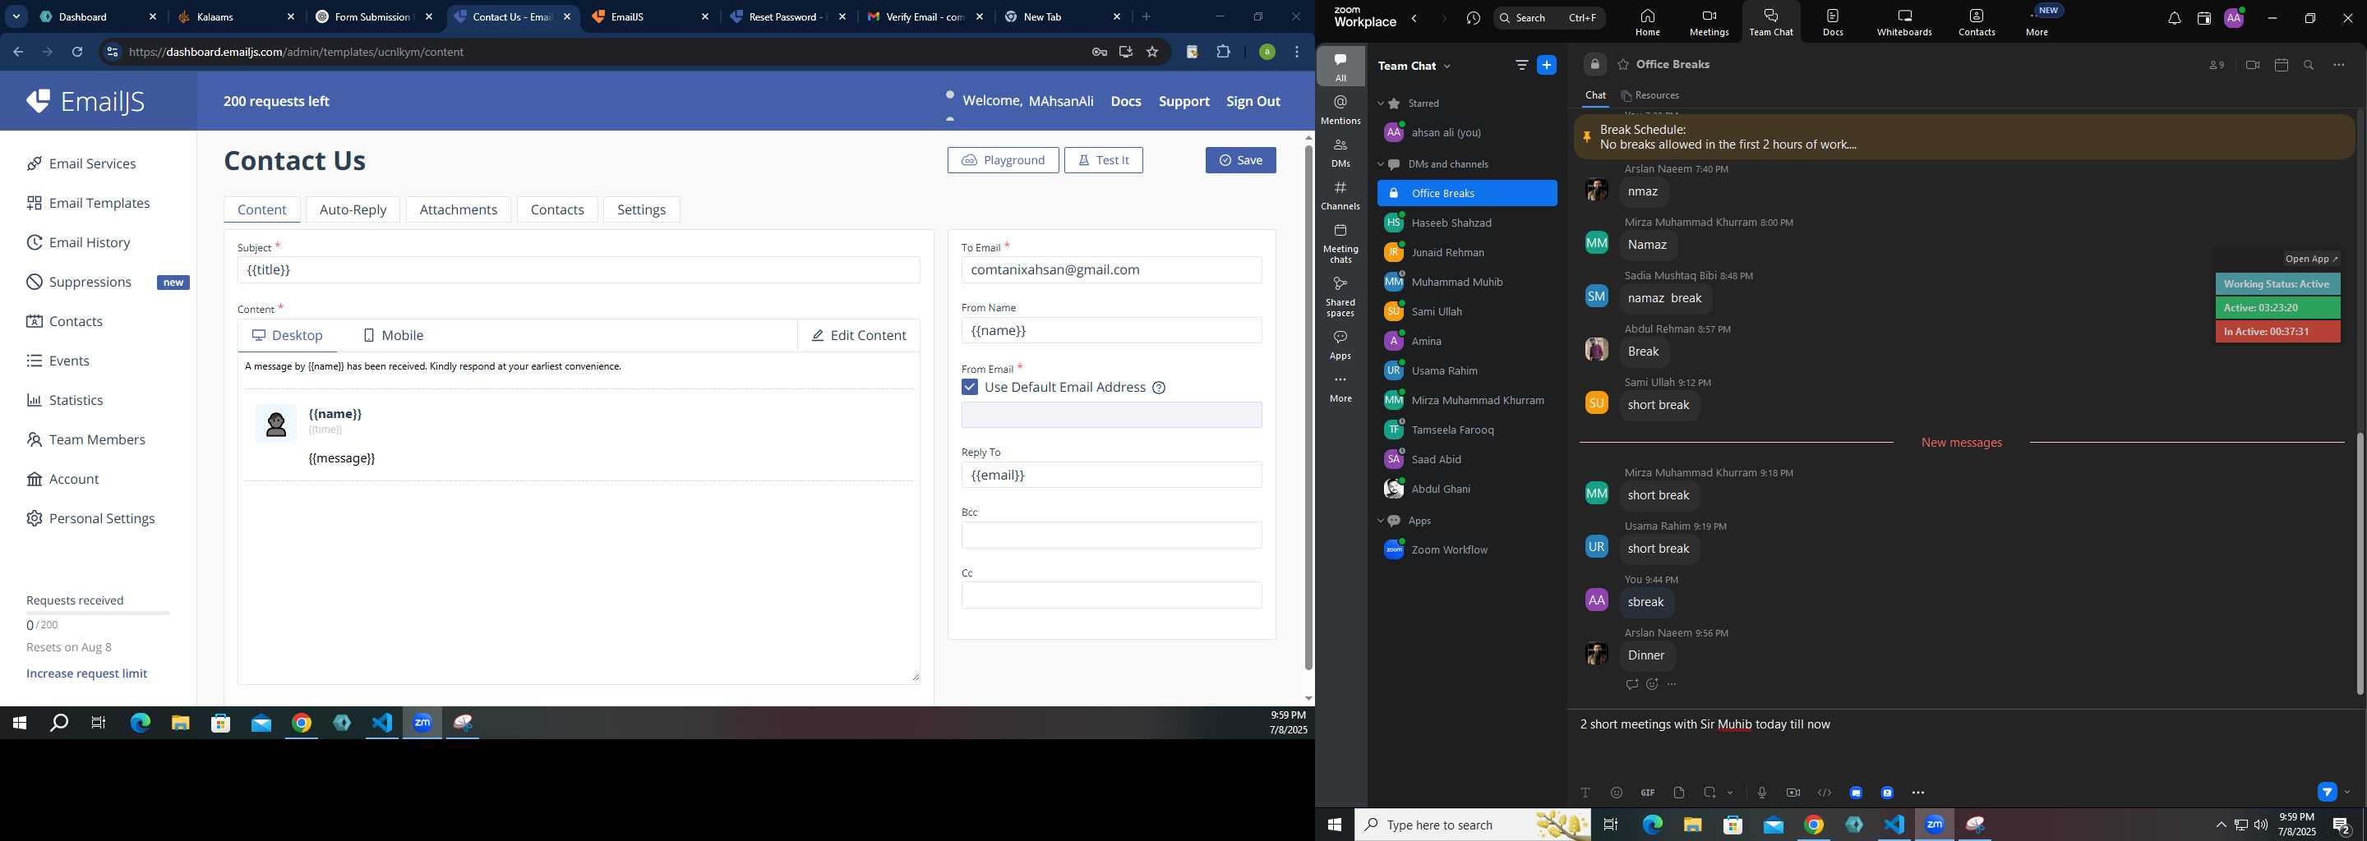Collapse Starred section
2367x841 pixels.
tap(1380, 103)
